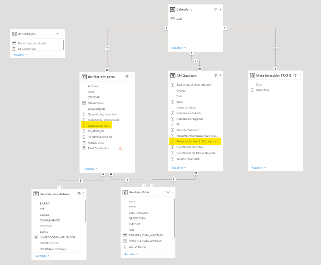This screenshot has width=321, height=265.
Task: Collapse dw dim_ativo table via Recolher
Action: 131,254
